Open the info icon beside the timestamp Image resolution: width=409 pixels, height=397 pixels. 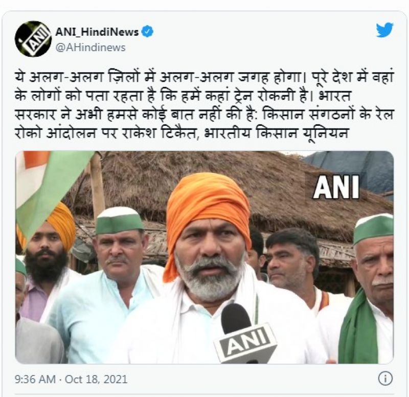pyautogui.click(x=385, y=378)
